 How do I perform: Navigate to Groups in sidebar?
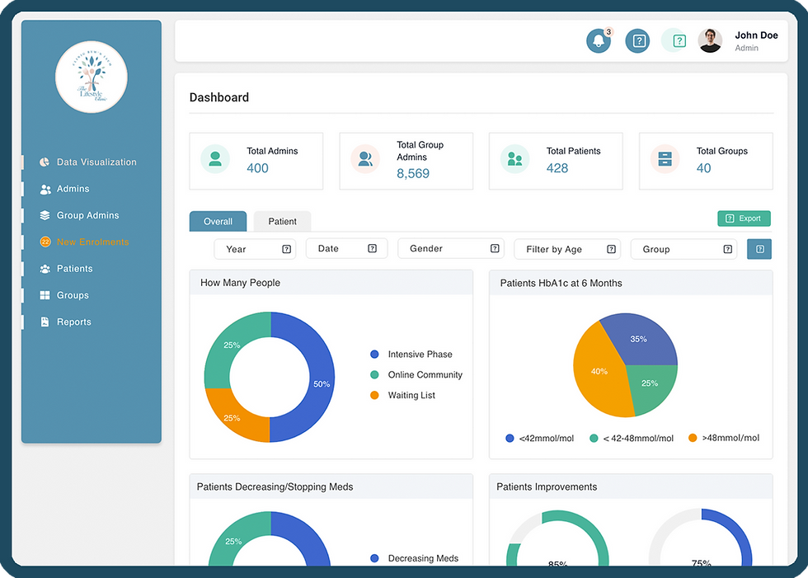tap(73, 295)
